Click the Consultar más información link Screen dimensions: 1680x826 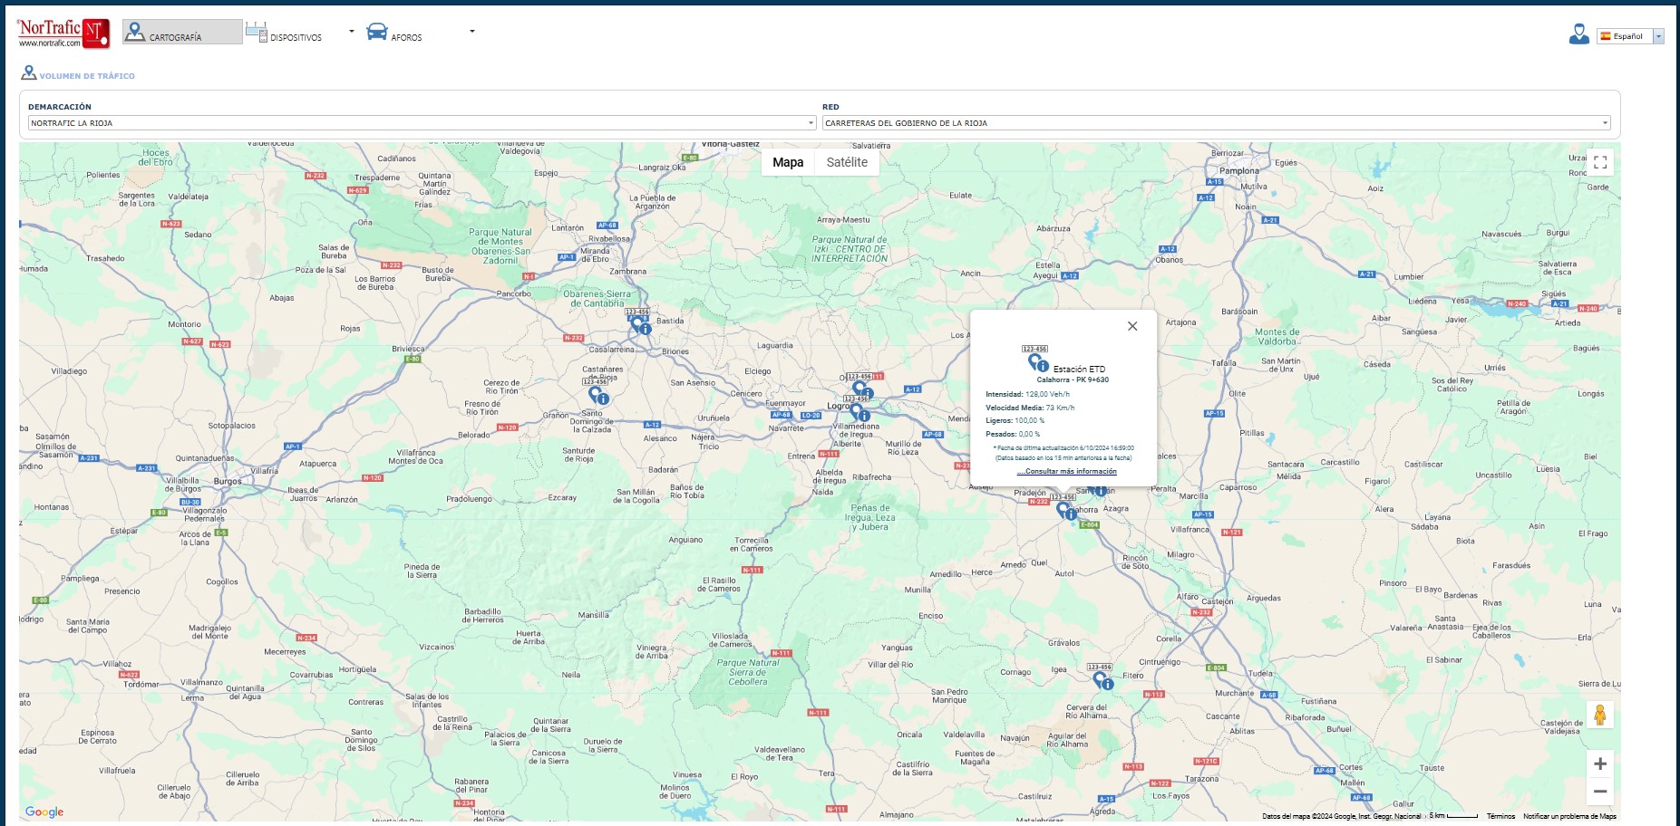click(1067, 472)
